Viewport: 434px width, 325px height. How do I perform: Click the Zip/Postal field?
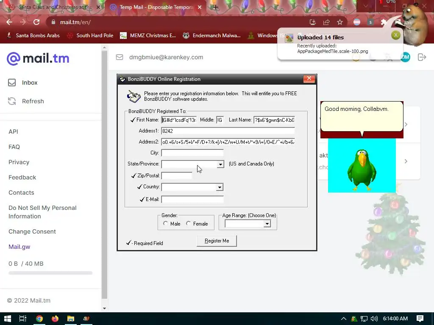pos(177,176)
